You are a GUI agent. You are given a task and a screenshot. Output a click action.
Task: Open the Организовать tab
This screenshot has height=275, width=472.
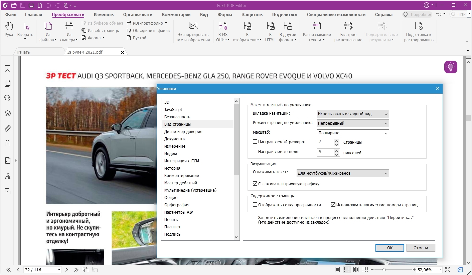pos(138,14)
